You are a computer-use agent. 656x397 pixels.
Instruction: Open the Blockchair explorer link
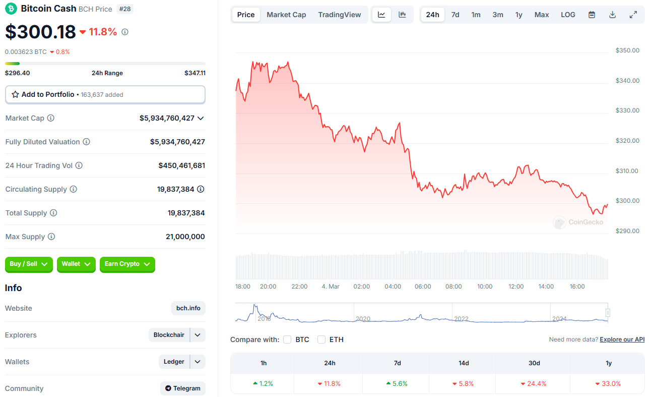pyautogui.click(x=169, y=335)
